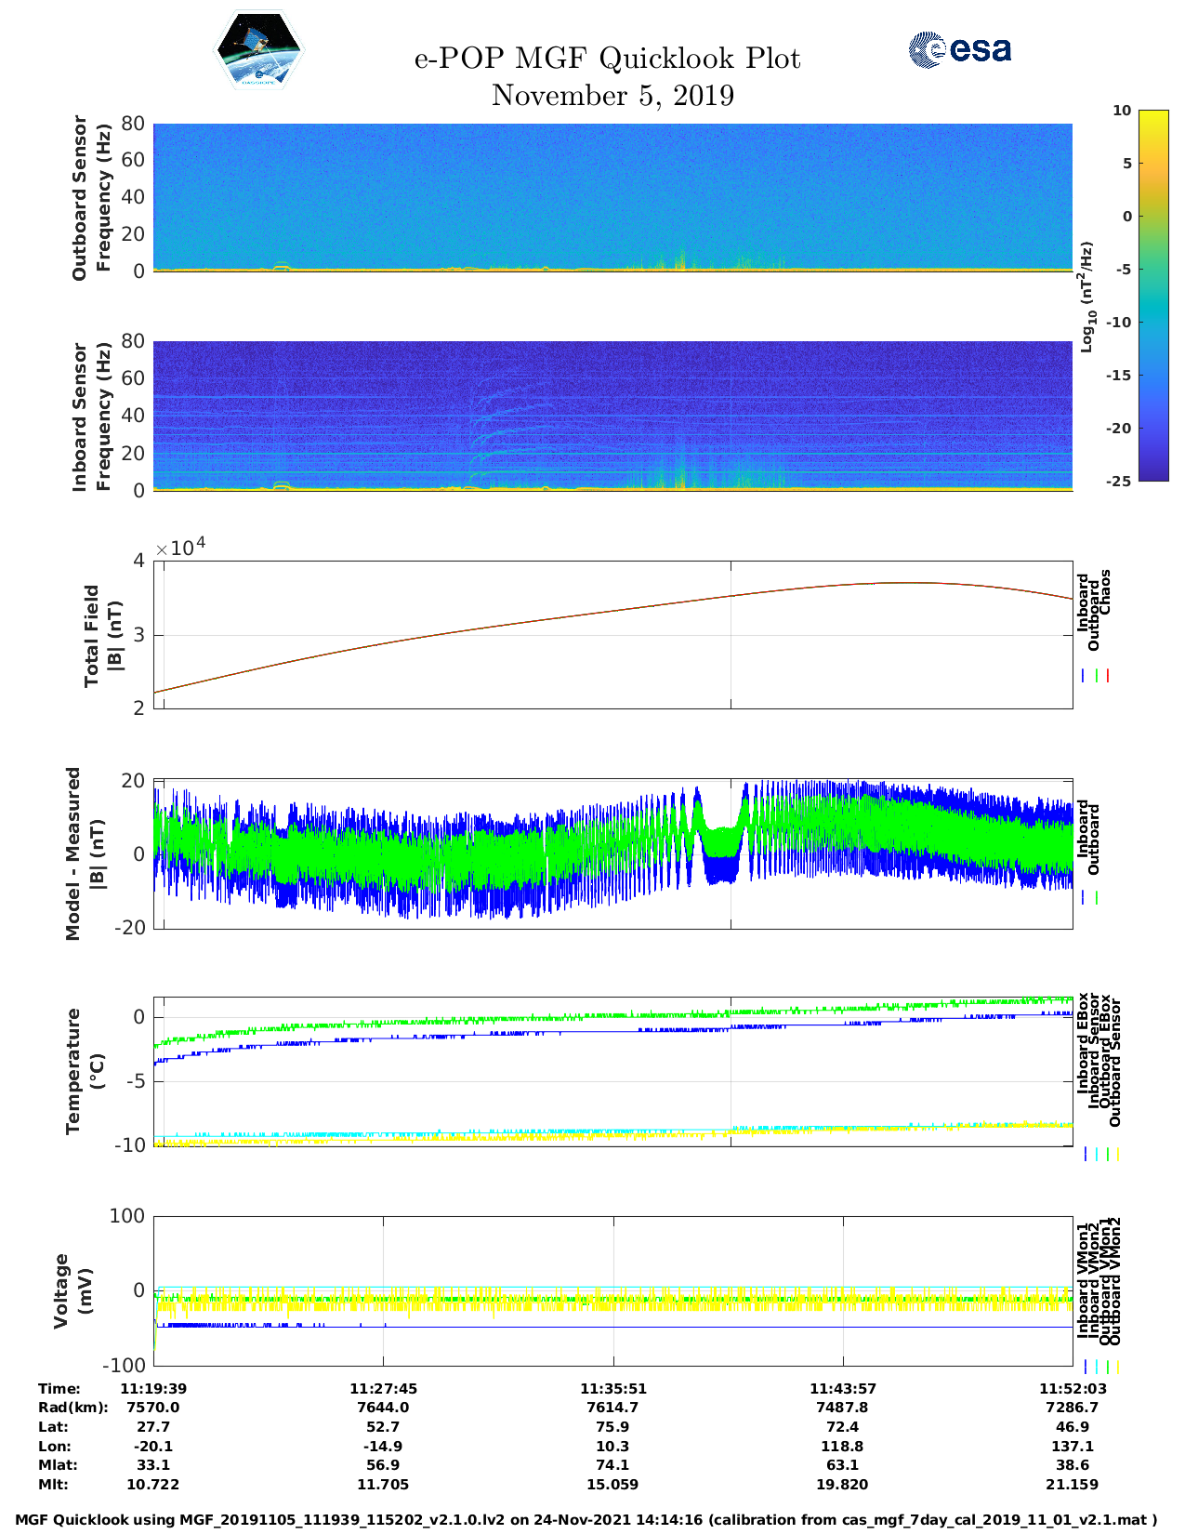This screenshot has height=1534, width=1185.
Task: Click the yellow top of the colorbar
Action: [x=1153, y=116]
